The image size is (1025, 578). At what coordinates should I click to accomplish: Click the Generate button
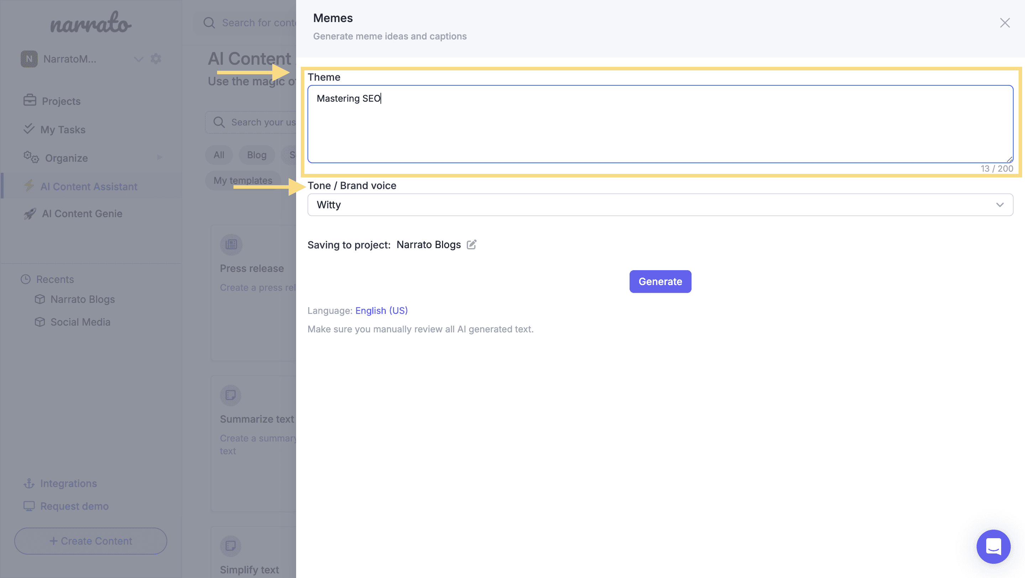point(660,282)
